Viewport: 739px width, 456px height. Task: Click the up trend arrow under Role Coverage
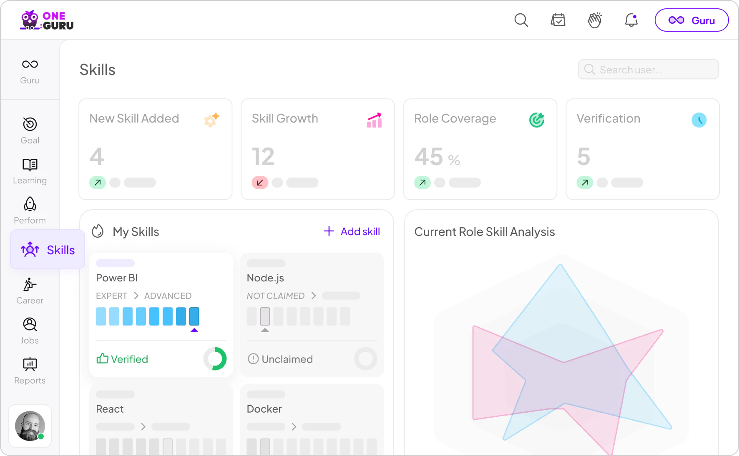click(x=422, y=183)
